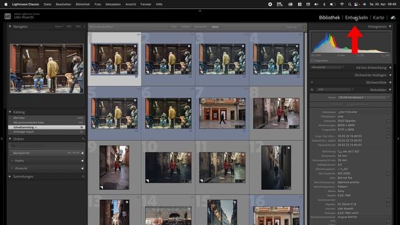Viewport: 400px width, 225px height.
Task: Click the Lightroom Classic Lrc logo
Action: [x=7, y=16]
